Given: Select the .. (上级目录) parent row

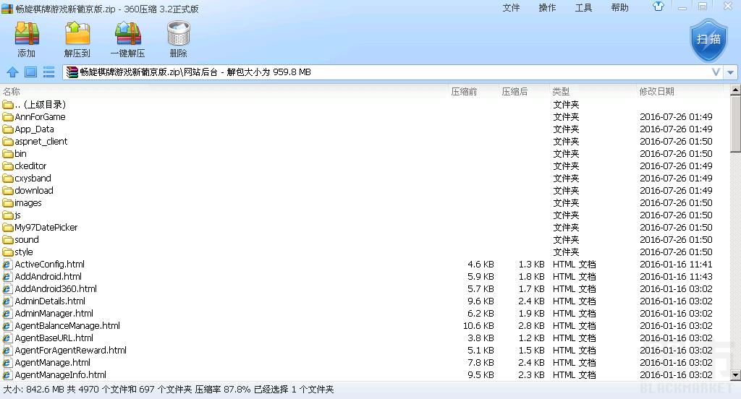Looking at the screenshot, I should 365,104.
